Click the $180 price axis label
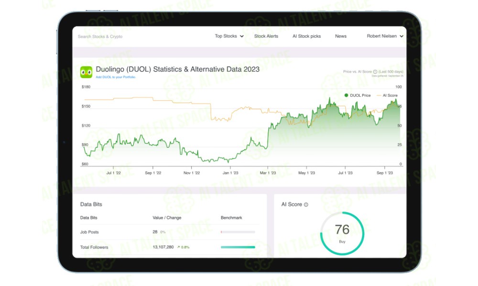Image resolution: width=478 pixels, height=286 pixels. tap(86, 87)
